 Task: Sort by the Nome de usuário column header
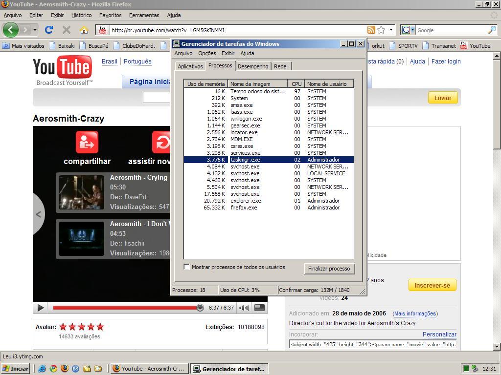(329, 84)
